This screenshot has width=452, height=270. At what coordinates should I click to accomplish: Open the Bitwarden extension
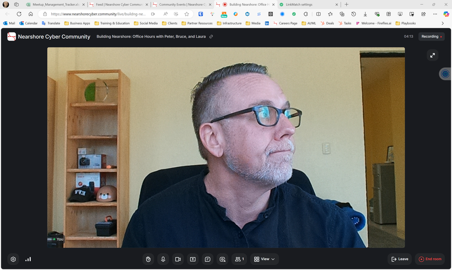point(201,14)
